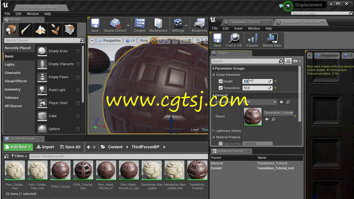Open the Window menu in main editor
The width and height of the screenshot is (354, 199).
[x=33, y=14]
